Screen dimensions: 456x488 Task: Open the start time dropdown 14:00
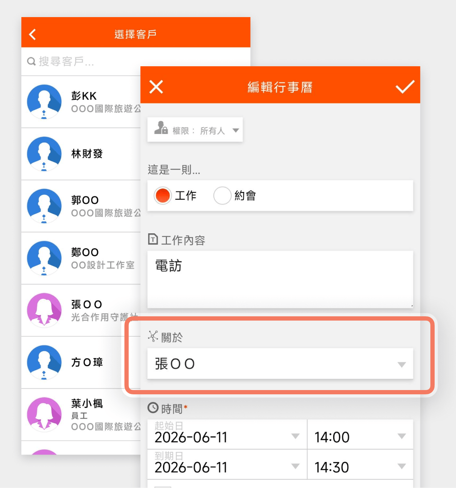(360, 434)
